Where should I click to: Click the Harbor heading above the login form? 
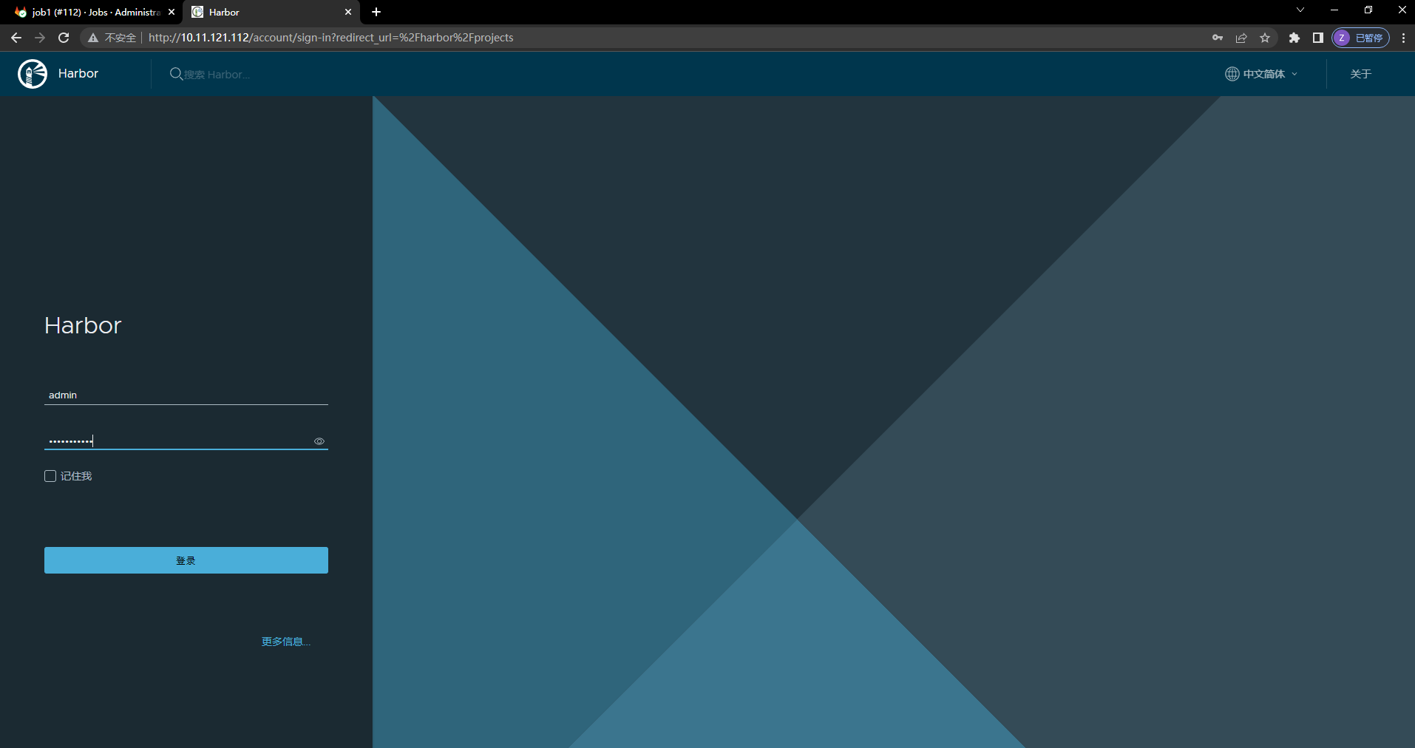(83, 325)
